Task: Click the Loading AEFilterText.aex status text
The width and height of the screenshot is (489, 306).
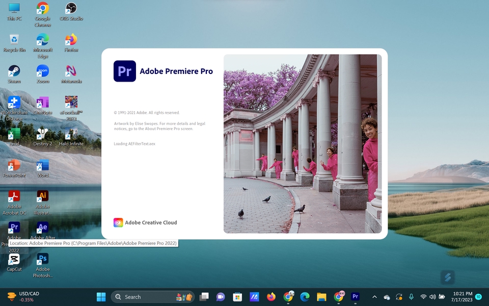Action: tap(134, 144)
